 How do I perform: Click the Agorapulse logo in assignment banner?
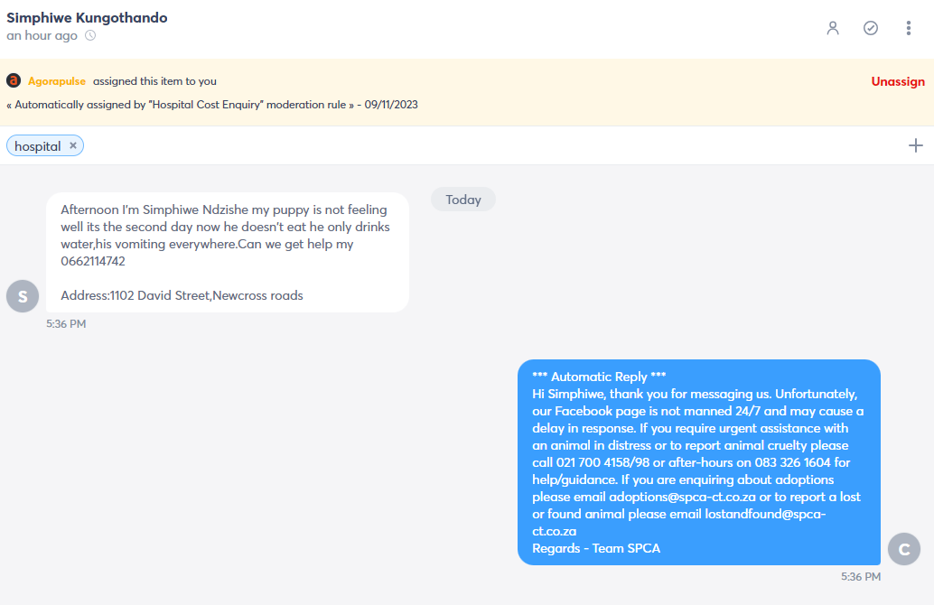[x=14, y=80]
